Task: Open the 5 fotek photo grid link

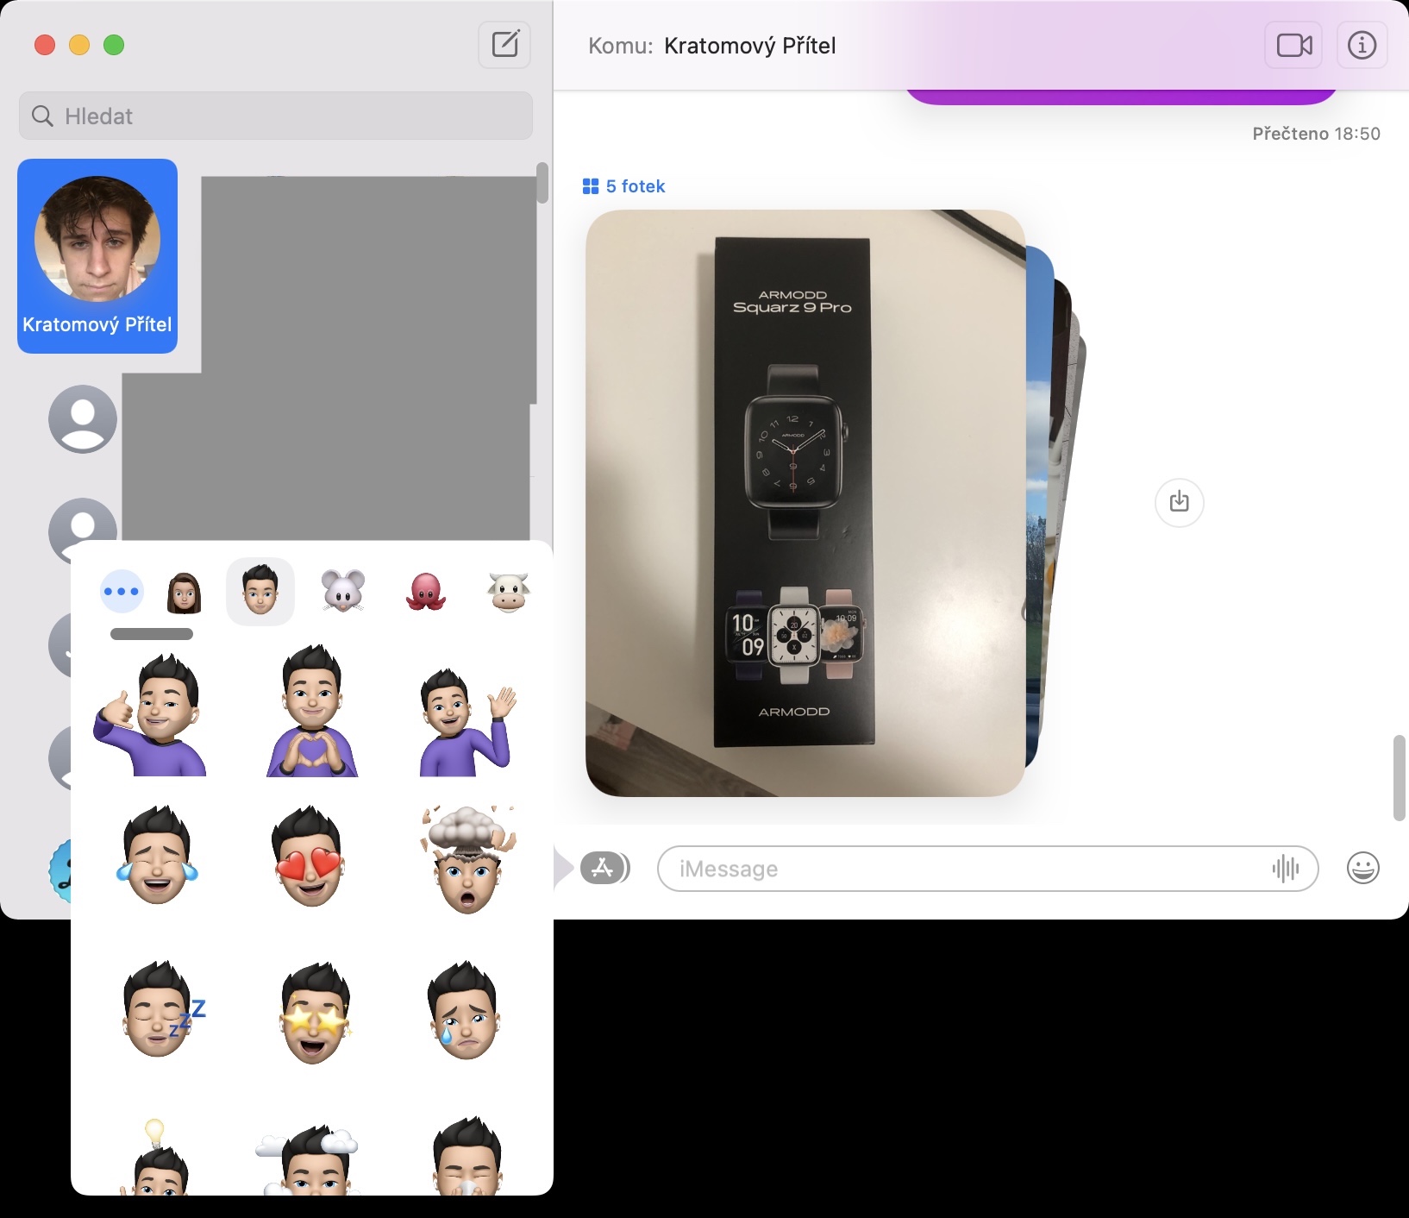Action: tap(624, 186)
